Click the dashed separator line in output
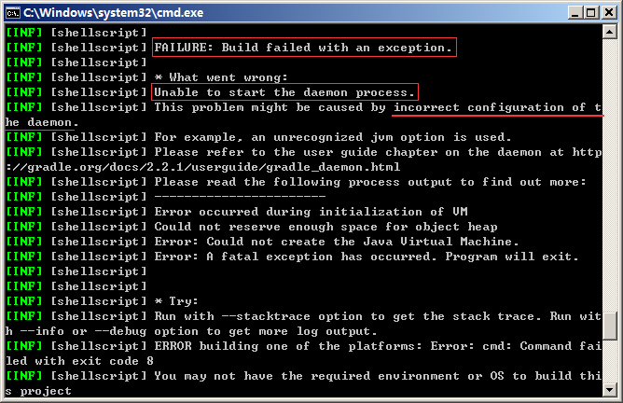The height and width of the screenshot is (403, 623). (x=240, y=196)
